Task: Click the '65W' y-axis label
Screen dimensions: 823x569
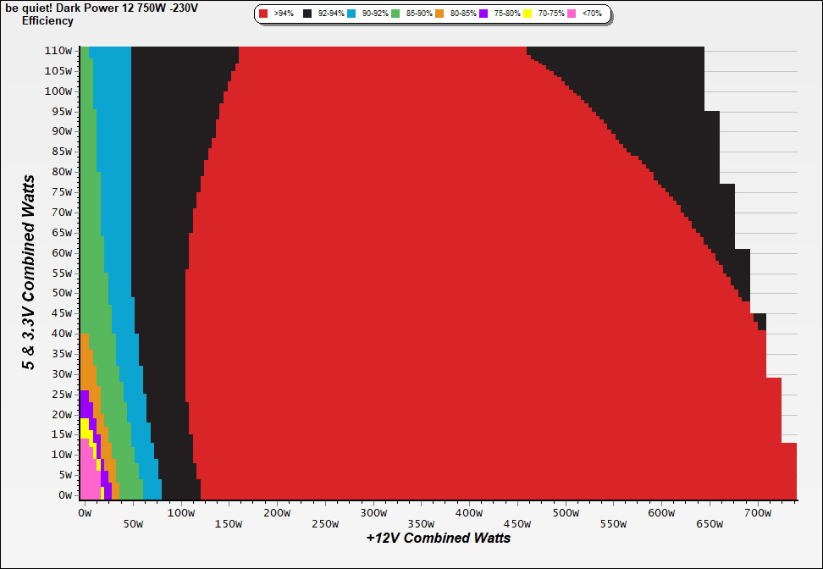Action: point(62,233)
